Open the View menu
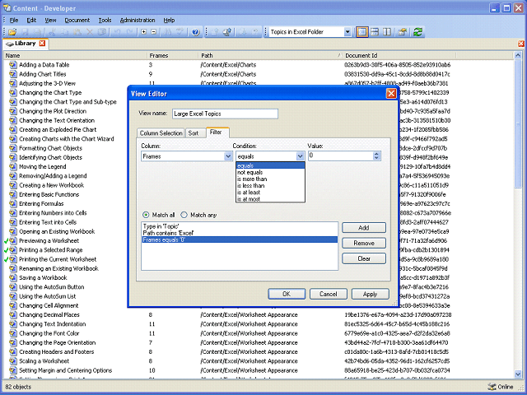 click(x=51, y=20)
